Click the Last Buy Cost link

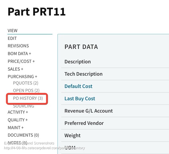click(80, 99)
